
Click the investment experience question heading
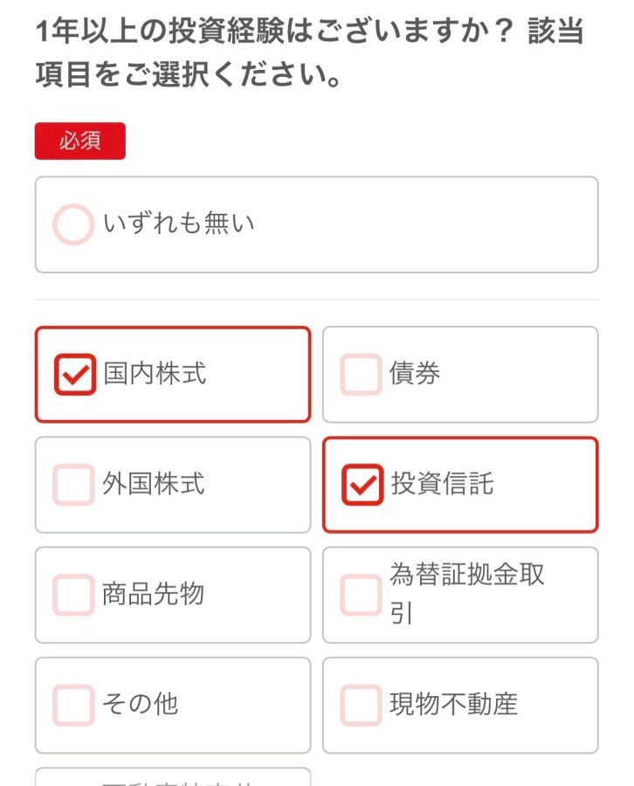310,54
